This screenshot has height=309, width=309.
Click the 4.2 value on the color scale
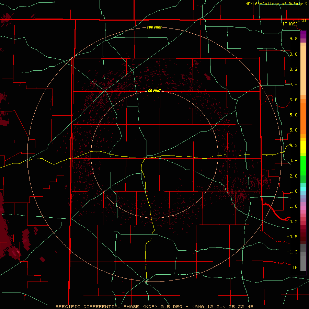click(x=294, y=146)
